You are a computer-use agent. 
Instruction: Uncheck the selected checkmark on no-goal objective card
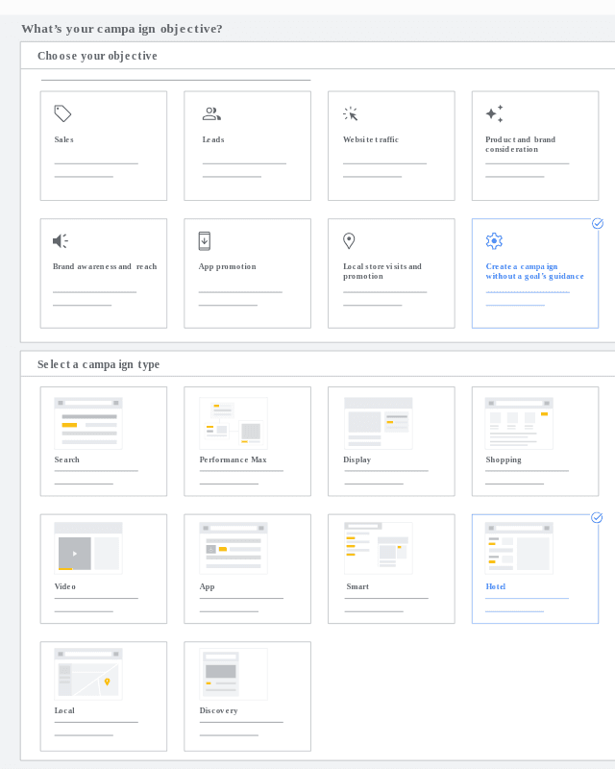(x=598, y=223)
